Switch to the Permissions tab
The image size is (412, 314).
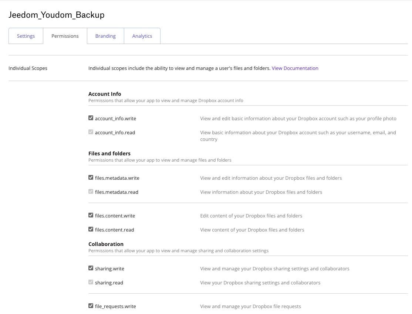coord(65,36)
